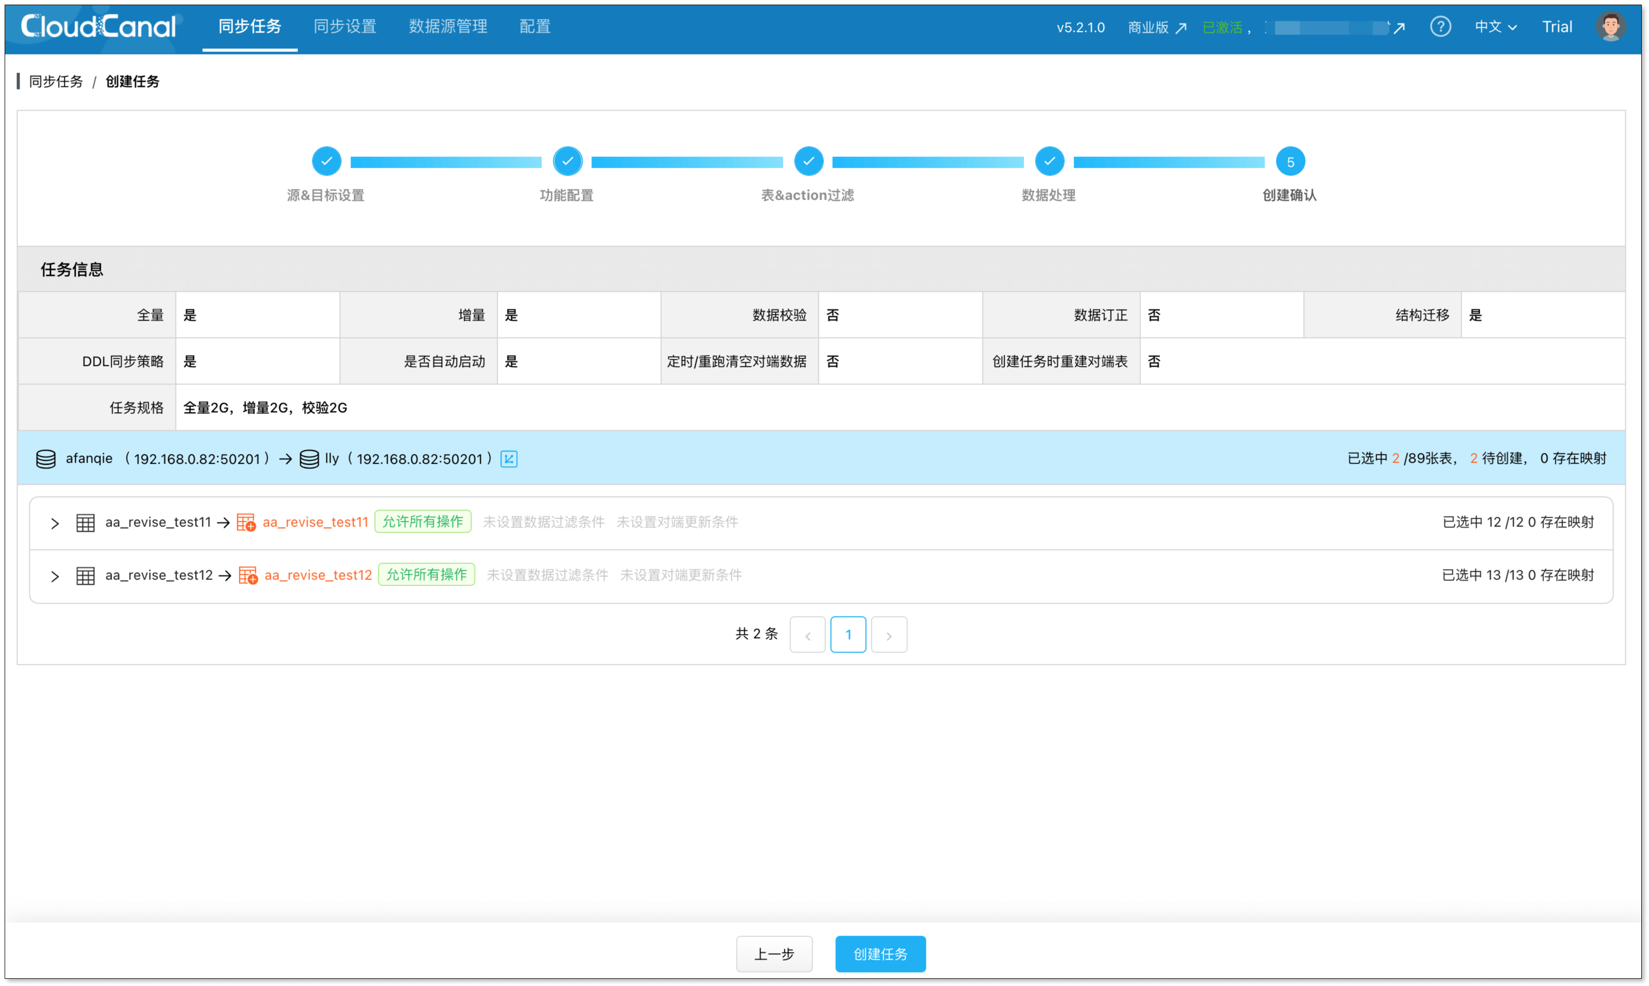Click the 商业版 external link arrow
The width and height of the screenshot is (1649, 986).
click(1182, 27)
